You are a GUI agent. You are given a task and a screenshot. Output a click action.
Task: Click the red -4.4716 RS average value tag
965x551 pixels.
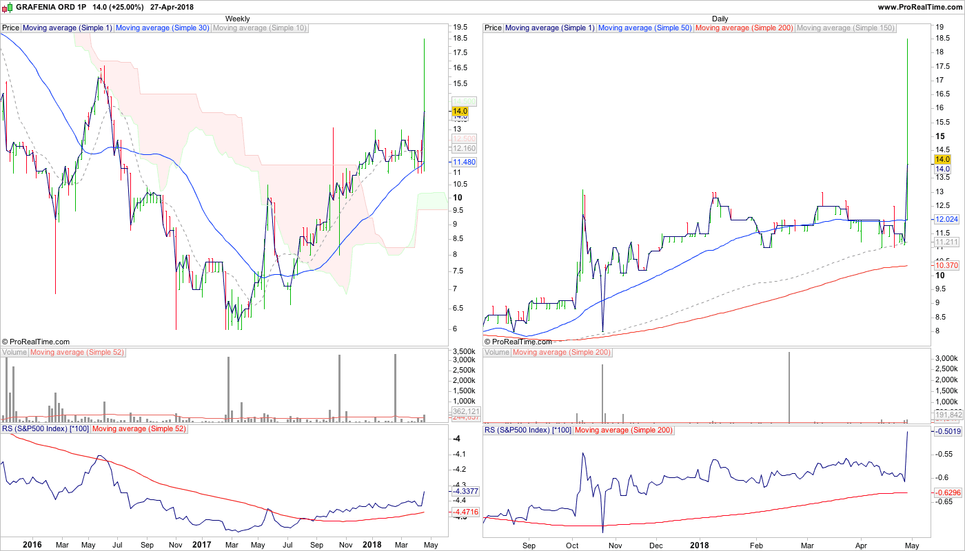coord(465,512)
